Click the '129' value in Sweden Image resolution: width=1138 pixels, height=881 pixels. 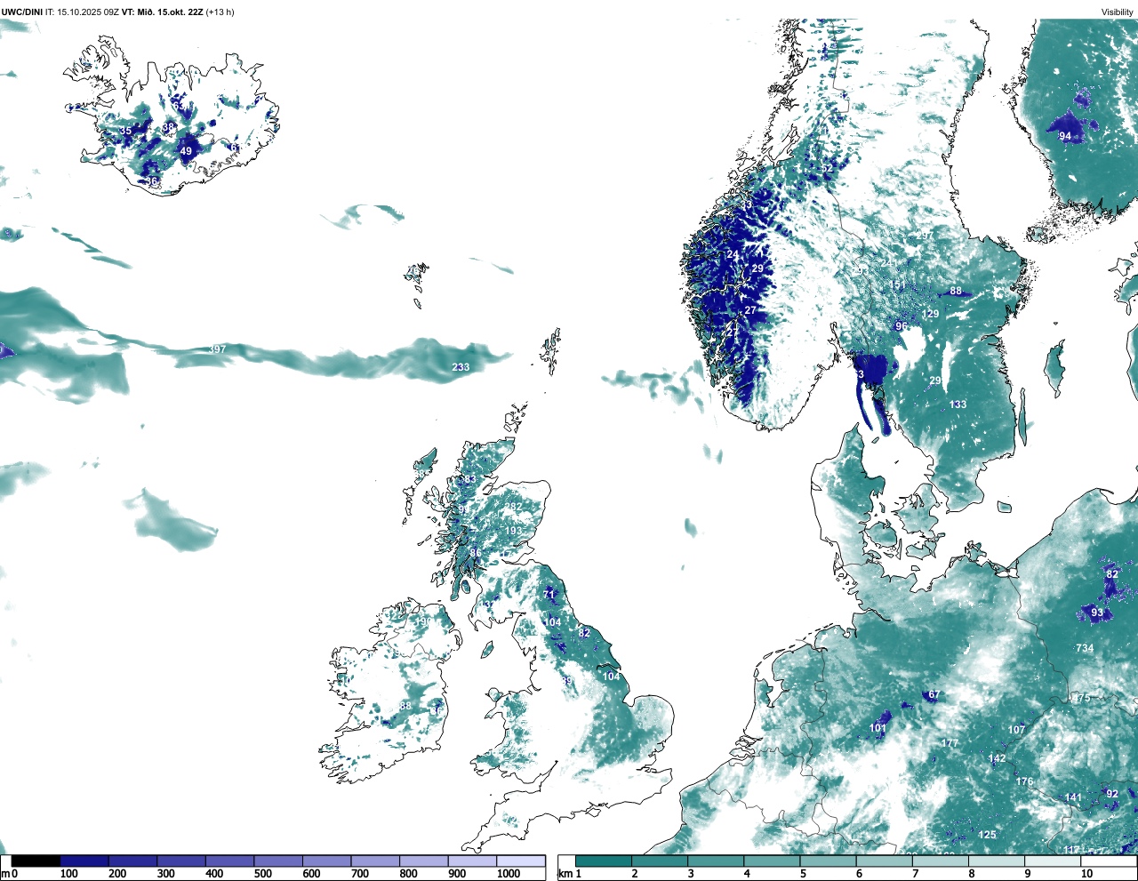pos(931,314)
